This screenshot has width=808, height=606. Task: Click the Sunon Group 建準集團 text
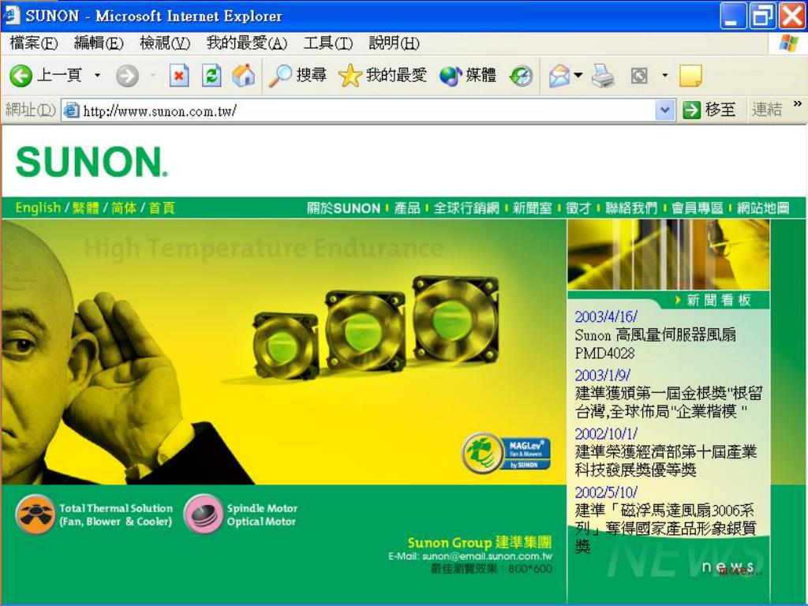coord(479,542)
